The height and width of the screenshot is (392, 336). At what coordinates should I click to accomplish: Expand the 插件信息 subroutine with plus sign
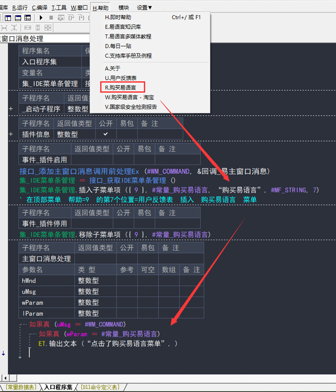pos(11,134)
